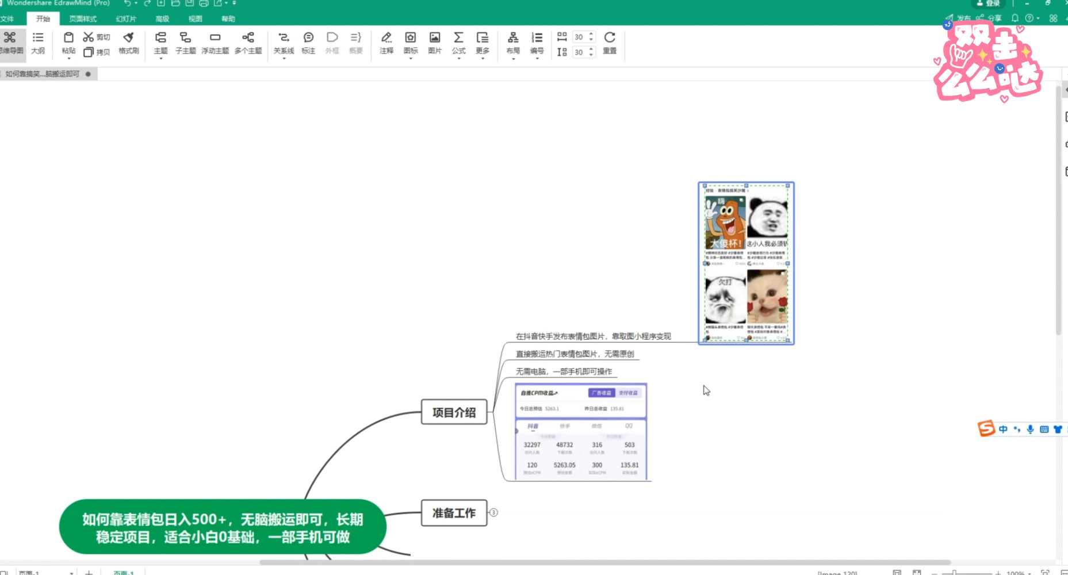1068x575 pixels.
Task: Insert a formula (公式)
Action: coord(458,43)
